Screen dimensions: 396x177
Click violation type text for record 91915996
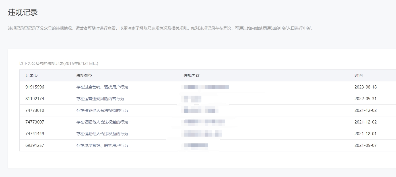pos(102,87)
